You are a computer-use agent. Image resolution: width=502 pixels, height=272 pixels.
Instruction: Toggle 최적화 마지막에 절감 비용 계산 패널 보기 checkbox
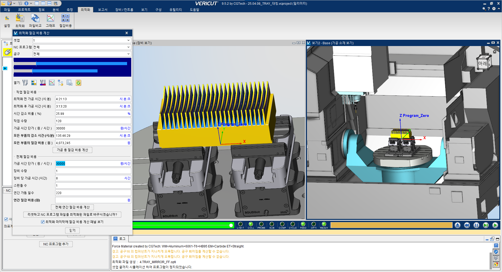coord(43,222)
